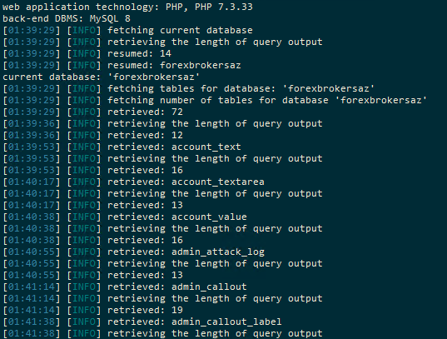Click the last 'retrieving the length' line at 01:41:38
The width and height of the screenshot is (447, 339).
pyautogui.click(x=162, y=333)
